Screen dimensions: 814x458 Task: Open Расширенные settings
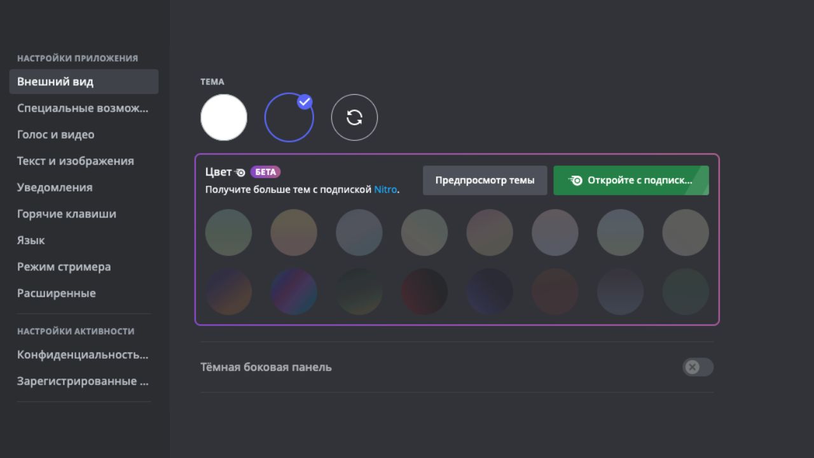(84, 293)
